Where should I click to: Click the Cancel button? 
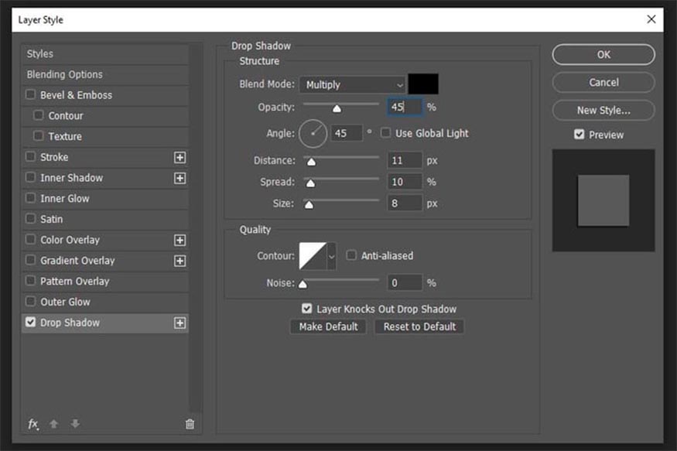(603, 83)
